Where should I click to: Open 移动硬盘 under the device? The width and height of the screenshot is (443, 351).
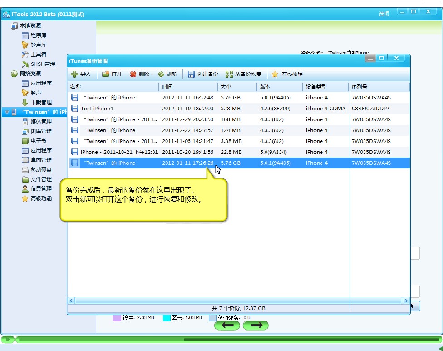(41, 169)
